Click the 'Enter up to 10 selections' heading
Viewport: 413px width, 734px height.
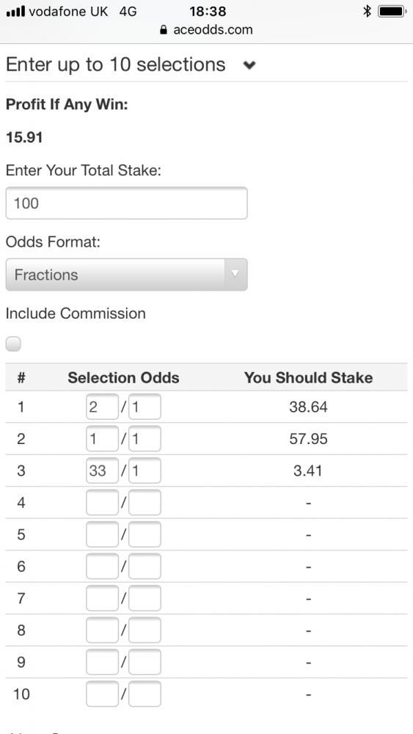coord(115,65)
